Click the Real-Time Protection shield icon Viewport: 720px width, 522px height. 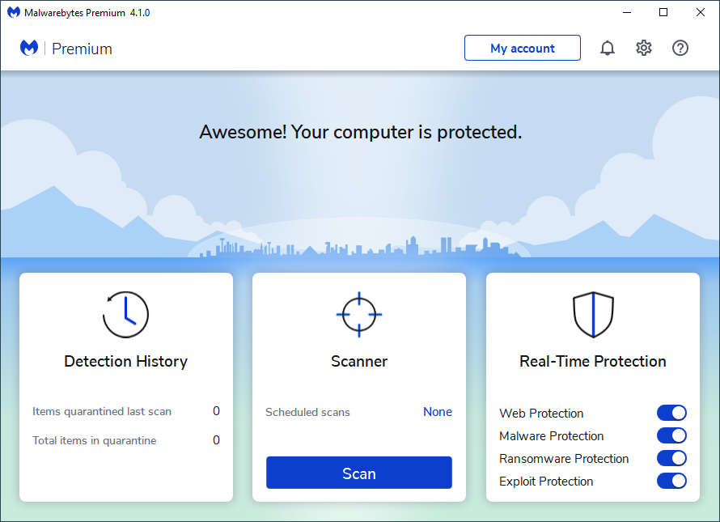(x=593, y=315)
